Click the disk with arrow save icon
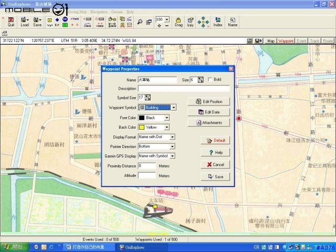Image resolution: width=336 pixels, height=252 pixels. 258,41
